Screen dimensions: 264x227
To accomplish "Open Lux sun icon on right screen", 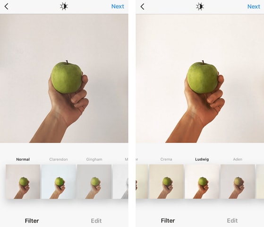I will [x=200, y=7].
